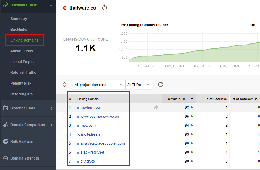Click the Domain Strength gauge icon
Image resolution: width=260 pixels, height=170 pixels.
pos(6,158)
